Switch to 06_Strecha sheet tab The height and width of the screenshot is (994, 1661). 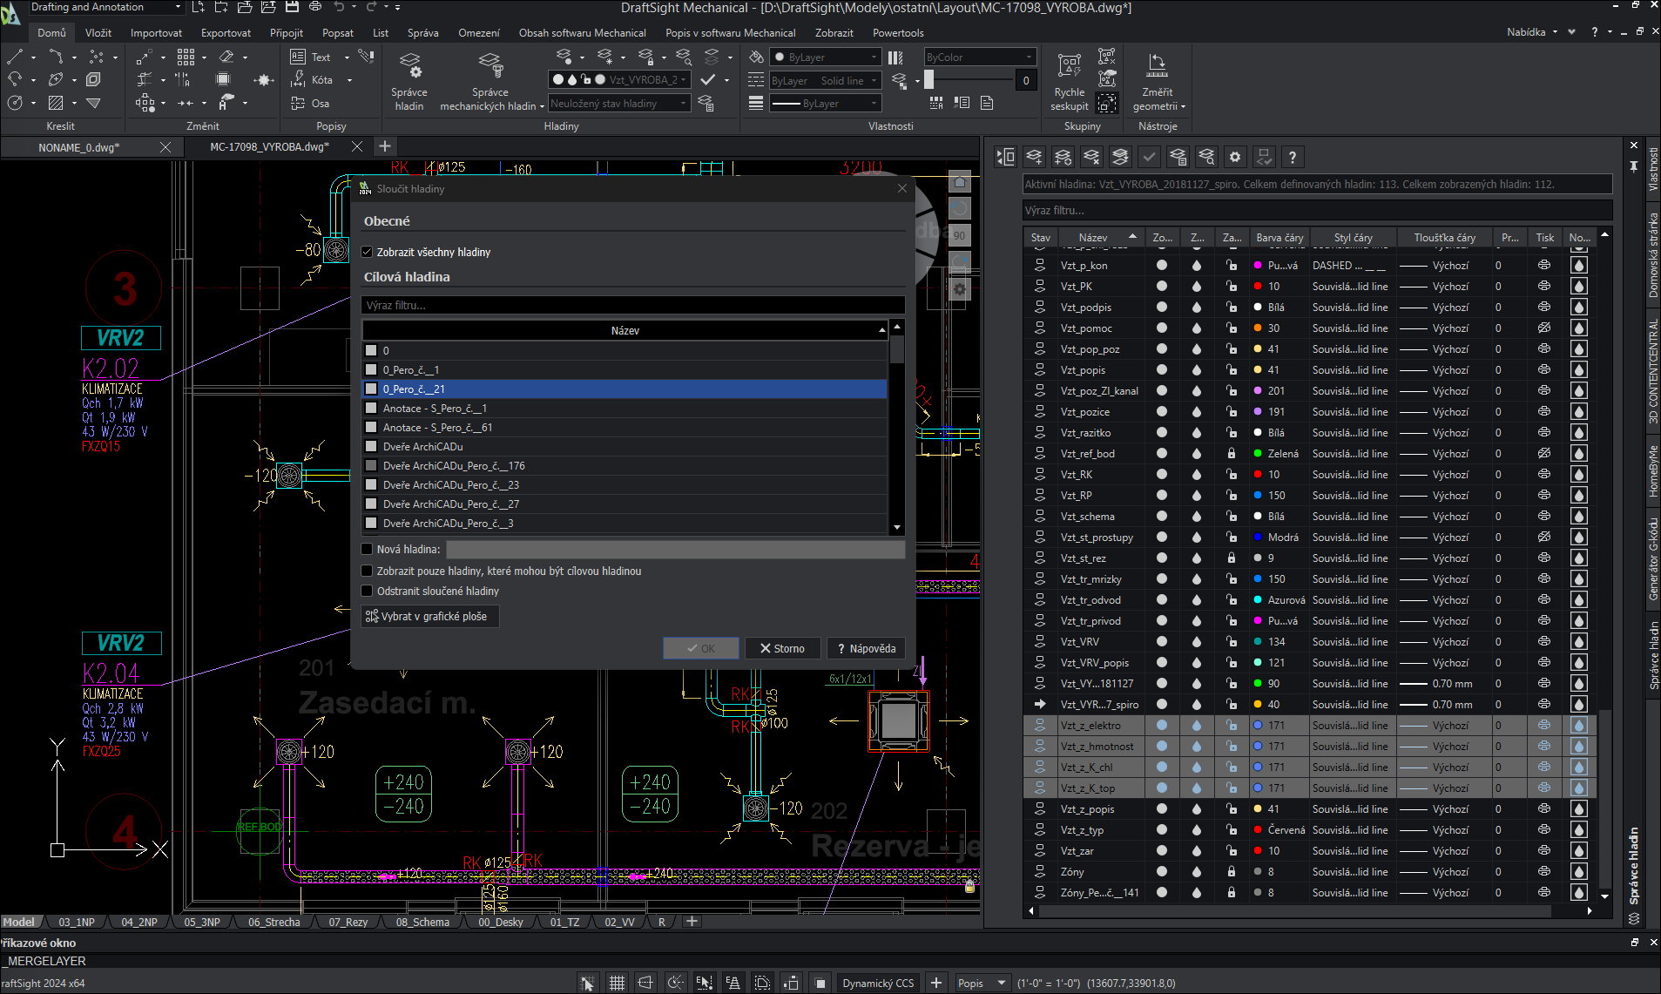(273, 922)
